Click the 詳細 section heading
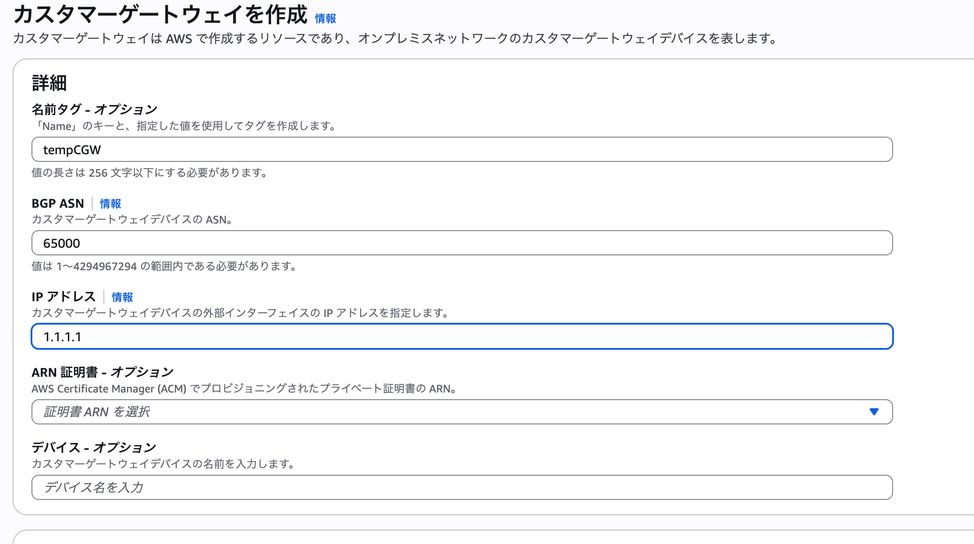 click(48, 82)
